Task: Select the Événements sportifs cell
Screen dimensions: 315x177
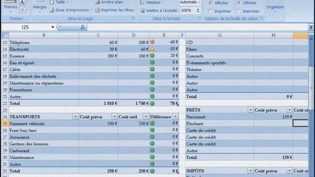Action: click(x=220, y=63)
